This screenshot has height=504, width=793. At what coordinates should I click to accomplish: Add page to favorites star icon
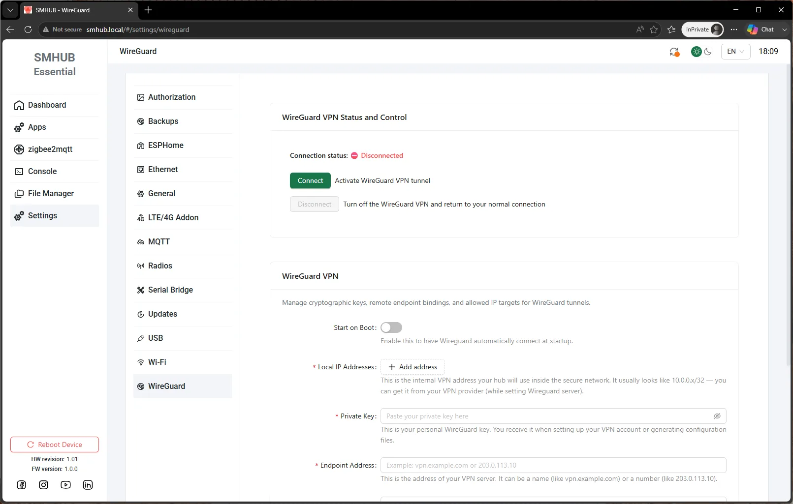654,30
